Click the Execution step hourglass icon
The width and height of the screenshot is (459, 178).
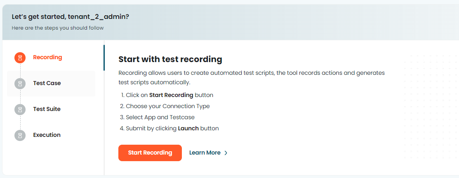click(20, 135)
